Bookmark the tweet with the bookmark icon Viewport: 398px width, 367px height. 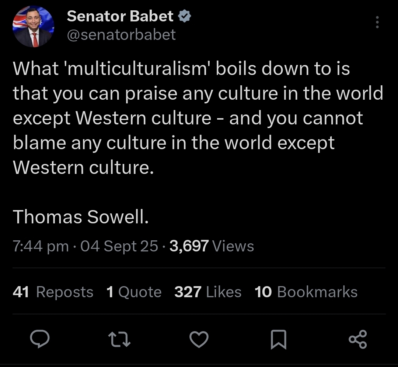pos(279,340)
